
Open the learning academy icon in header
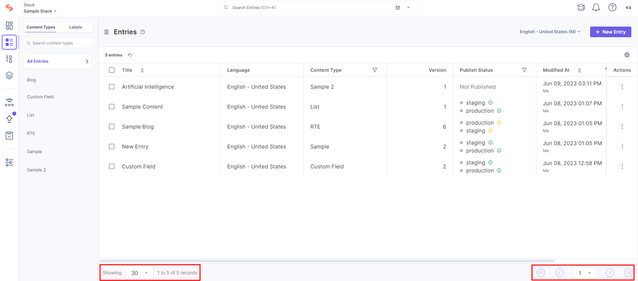point(581,7)
